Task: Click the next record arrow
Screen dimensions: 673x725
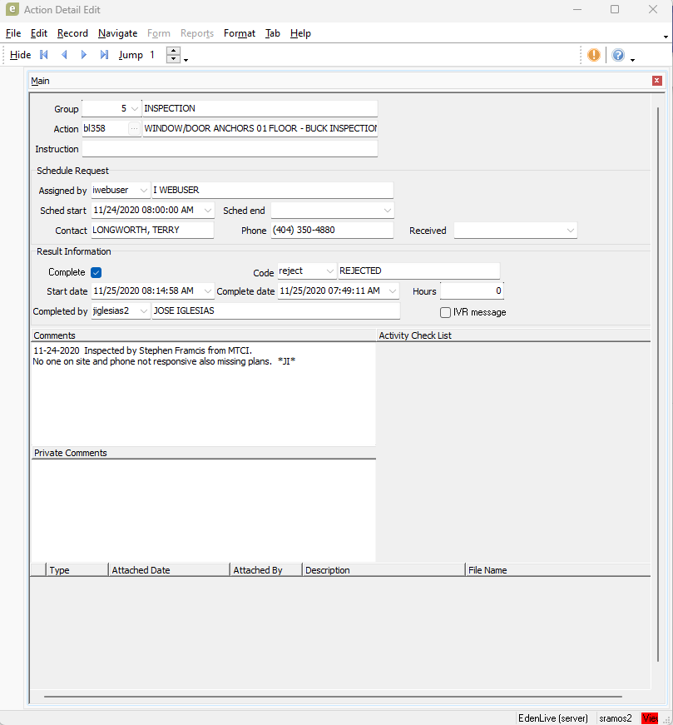Action: pos(84,55)
